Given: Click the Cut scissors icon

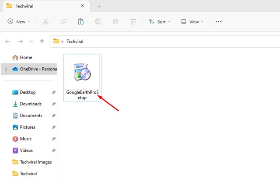Looking at the screenshot, I should click(45, 21).
